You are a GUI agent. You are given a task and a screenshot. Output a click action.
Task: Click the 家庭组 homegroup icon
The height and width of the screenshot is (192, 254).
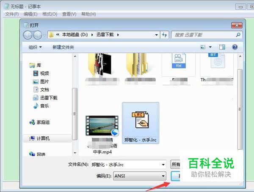[x=32, y=122]
